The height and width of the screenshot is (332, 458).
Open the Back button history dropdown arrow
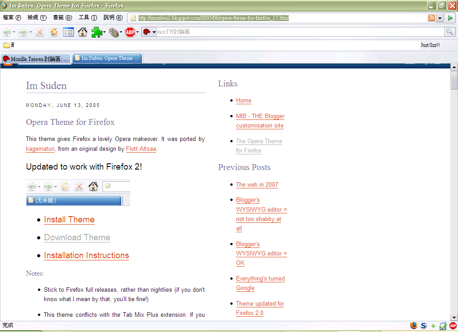click(x=14, y=32)
